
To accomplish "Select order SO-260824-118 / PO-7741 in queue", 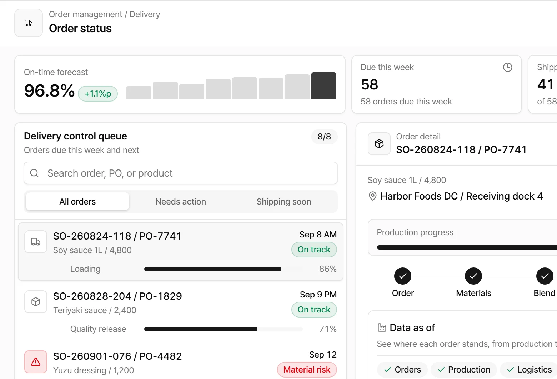I will click(x=181, y=252).
